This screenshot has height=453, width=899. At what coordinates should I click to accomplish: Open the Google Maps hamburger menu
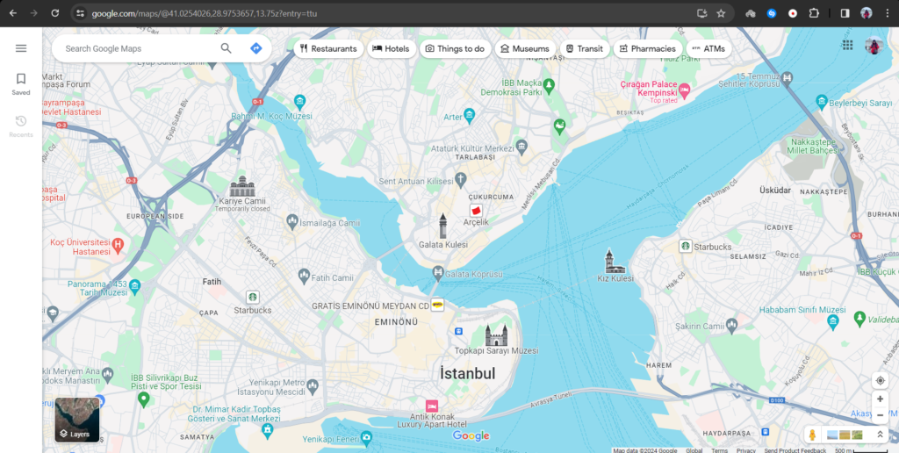[21, 48]
